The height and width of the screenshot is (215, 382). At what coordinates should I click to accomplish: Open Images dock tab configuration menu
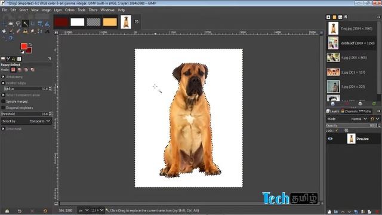[378, 17]
